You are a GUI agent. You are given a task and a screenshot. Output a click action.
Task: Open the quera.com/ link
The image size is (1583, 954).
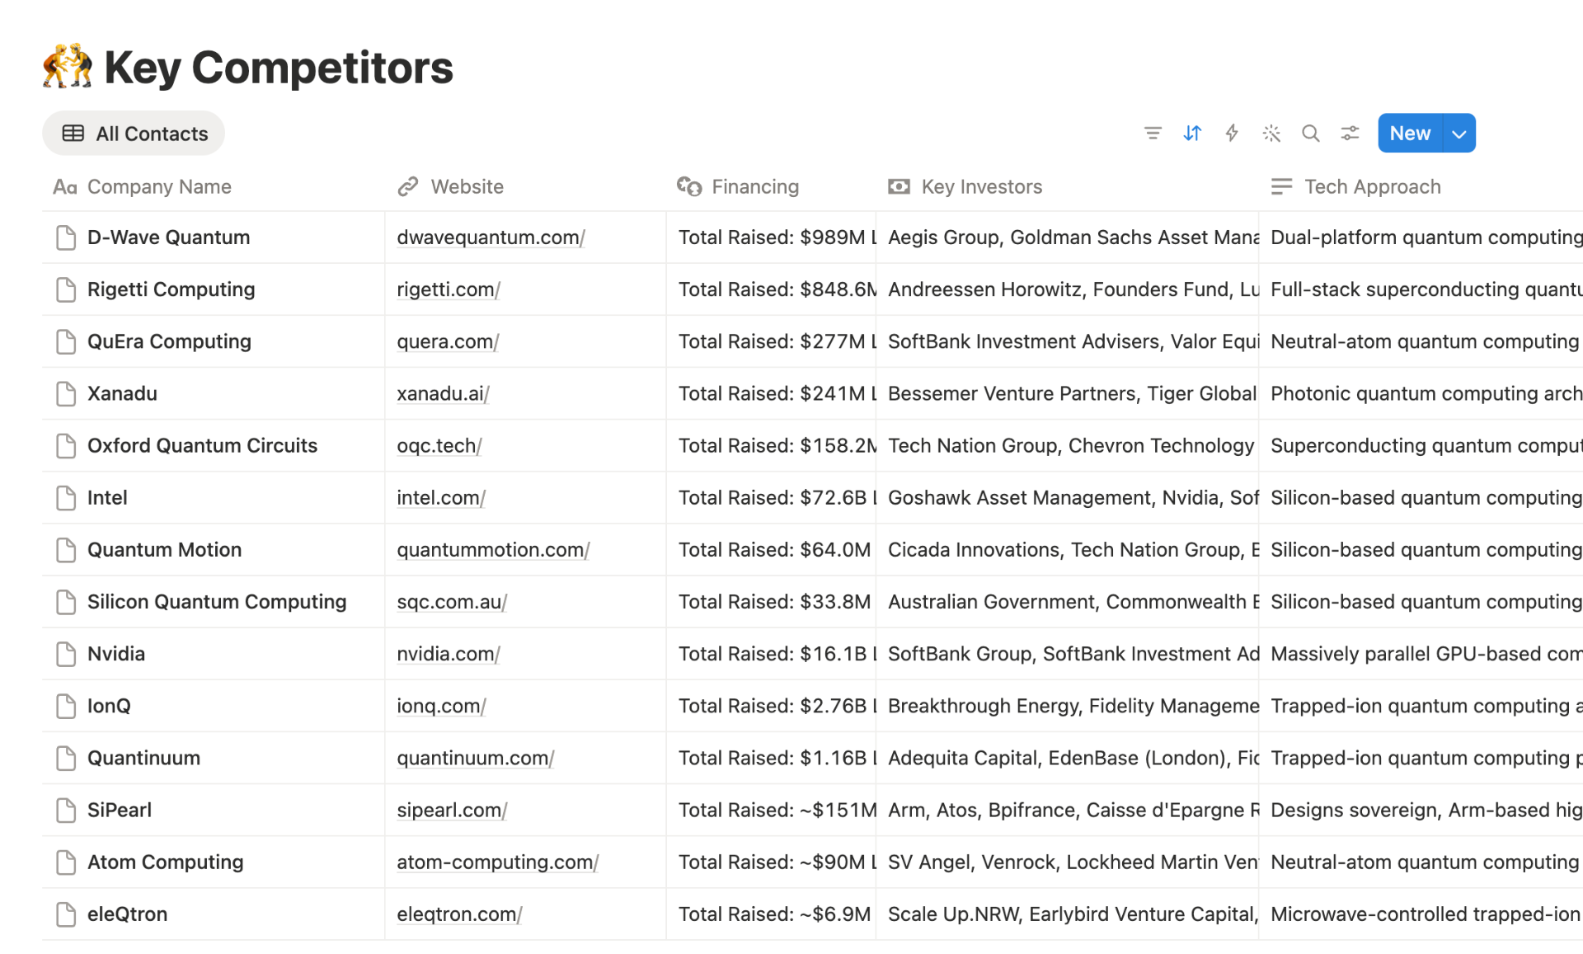pyautogui.click(x=448, y=341)
